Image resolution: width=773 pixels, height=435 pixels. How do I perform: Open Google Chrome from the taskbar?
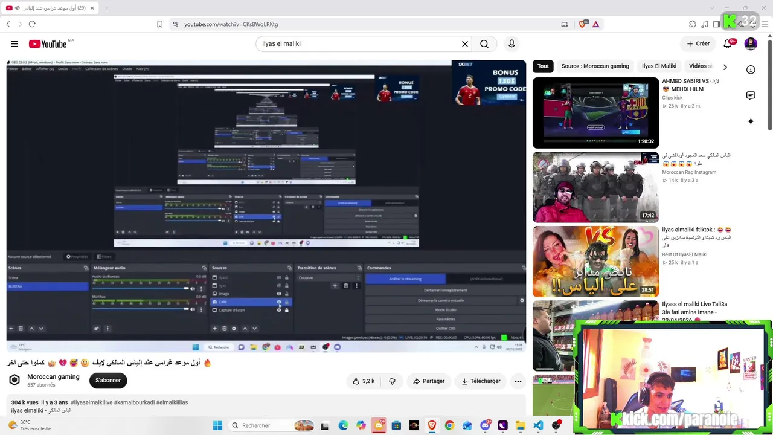pos(449,425)
